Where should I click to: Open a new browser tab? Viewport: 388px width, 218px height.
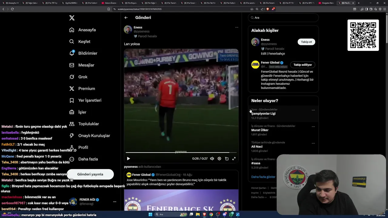[359, 3]
